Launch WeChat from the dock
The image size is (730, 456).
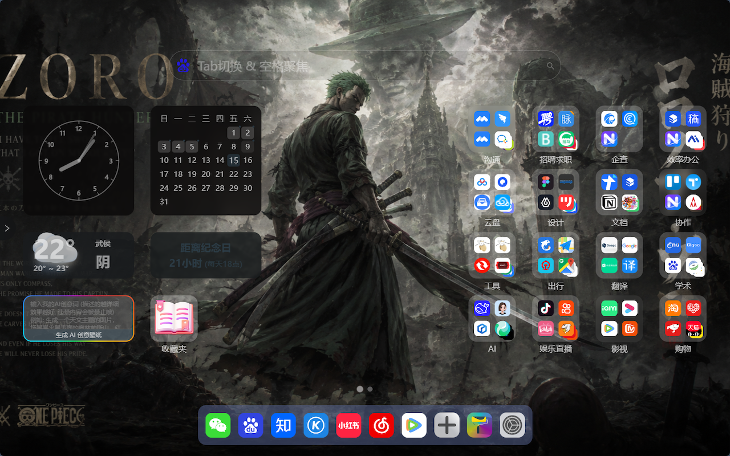[x=218, y=425]
